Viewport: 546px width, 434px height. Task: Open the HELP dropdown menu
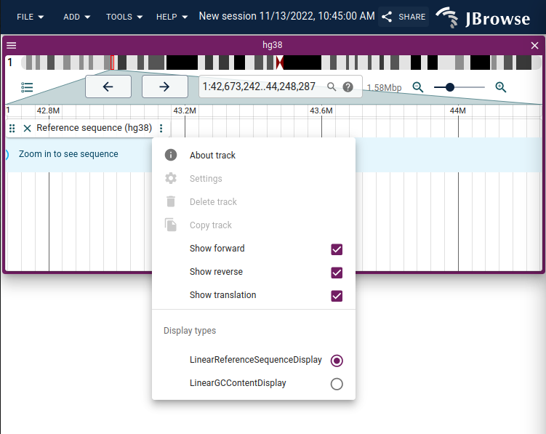click(x=172, y=17)
